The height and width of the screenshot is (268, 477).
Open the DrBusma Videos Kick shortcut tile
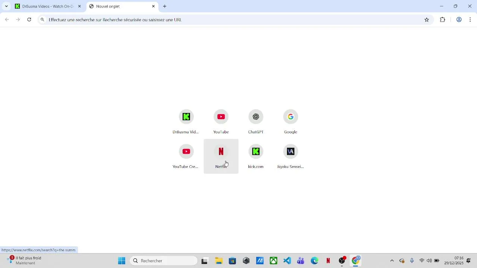(186, 122)
